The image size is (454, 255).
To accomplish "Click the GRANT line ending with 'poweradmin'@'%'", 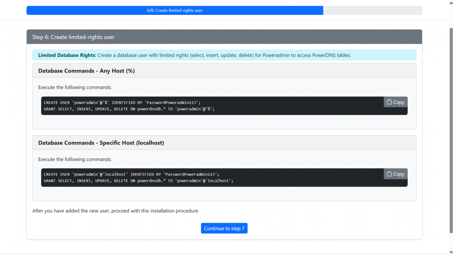I will (x=129, y=109).
